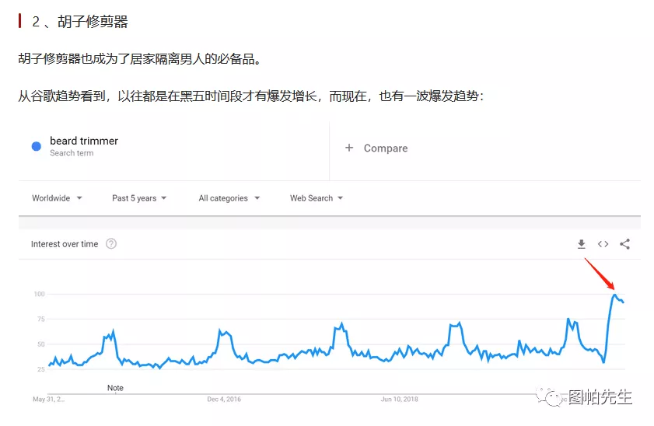Expand the All categories dropdown
The image size is (654, 426).
[229, 198]
